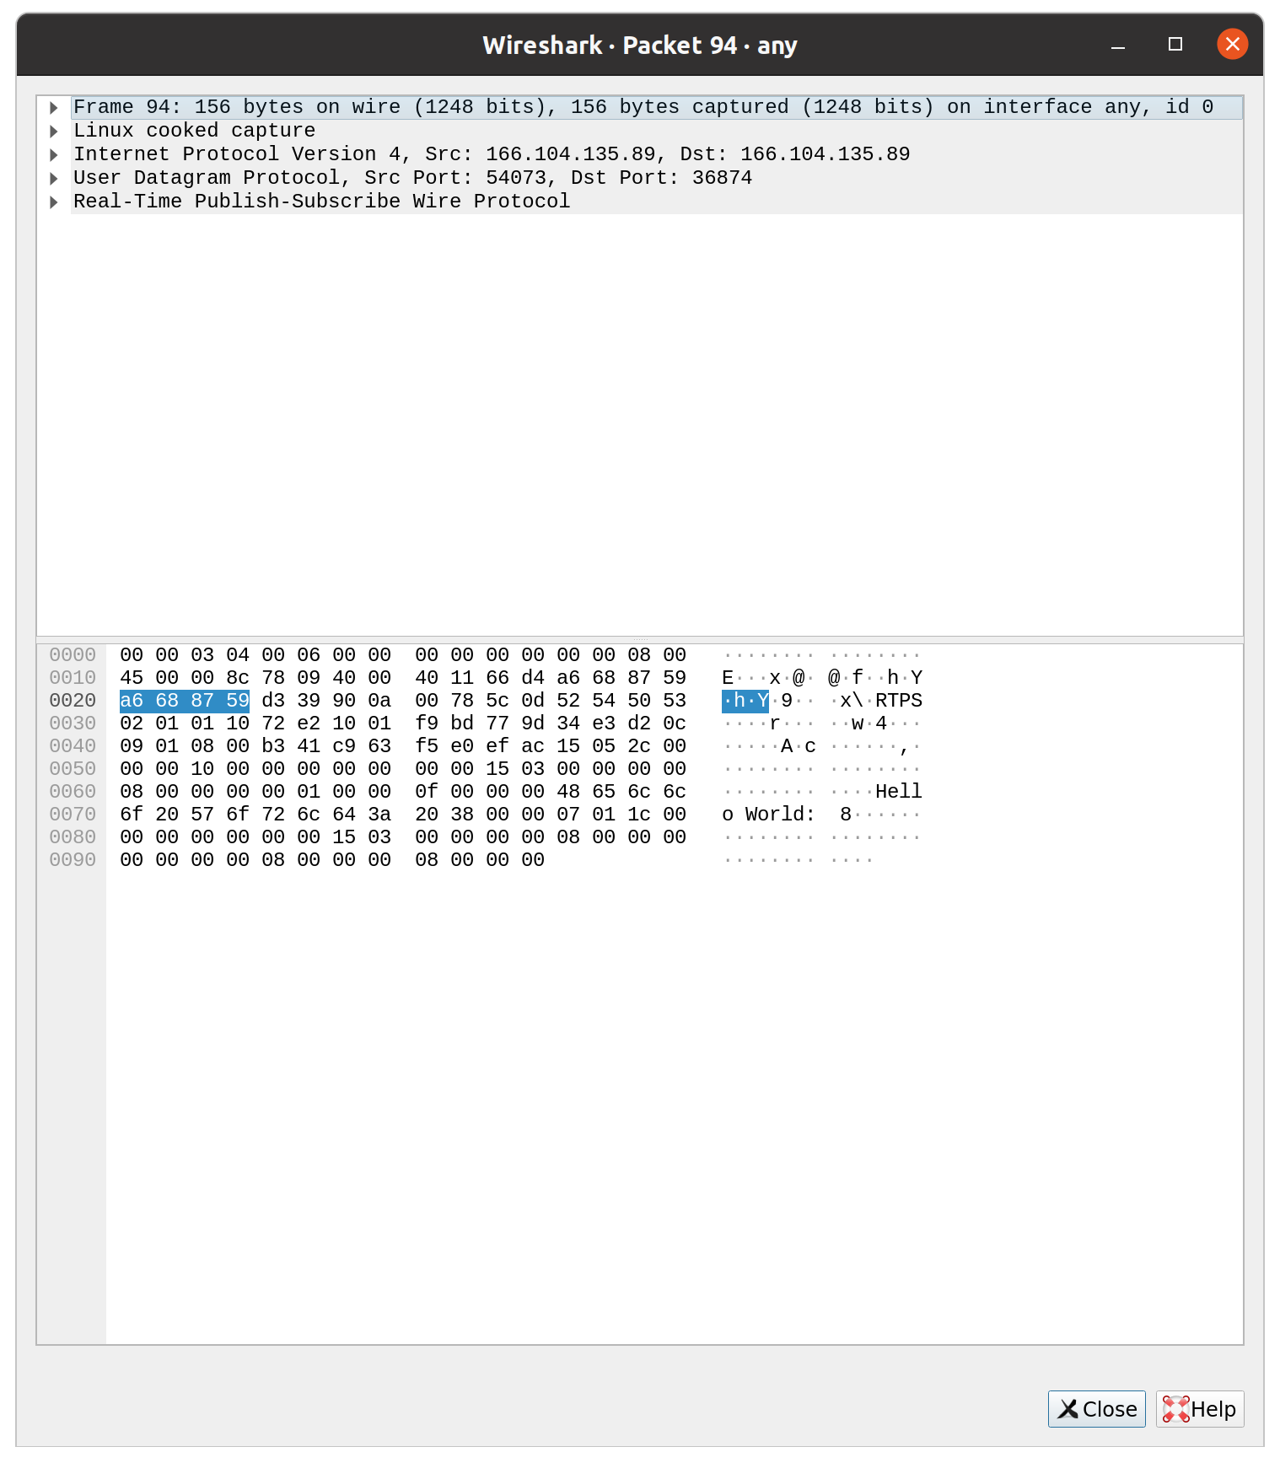Viewport: 1280px width, 1463px height.
Task: Click hex offset 0090 in the bytes pane
Action: 73,860
